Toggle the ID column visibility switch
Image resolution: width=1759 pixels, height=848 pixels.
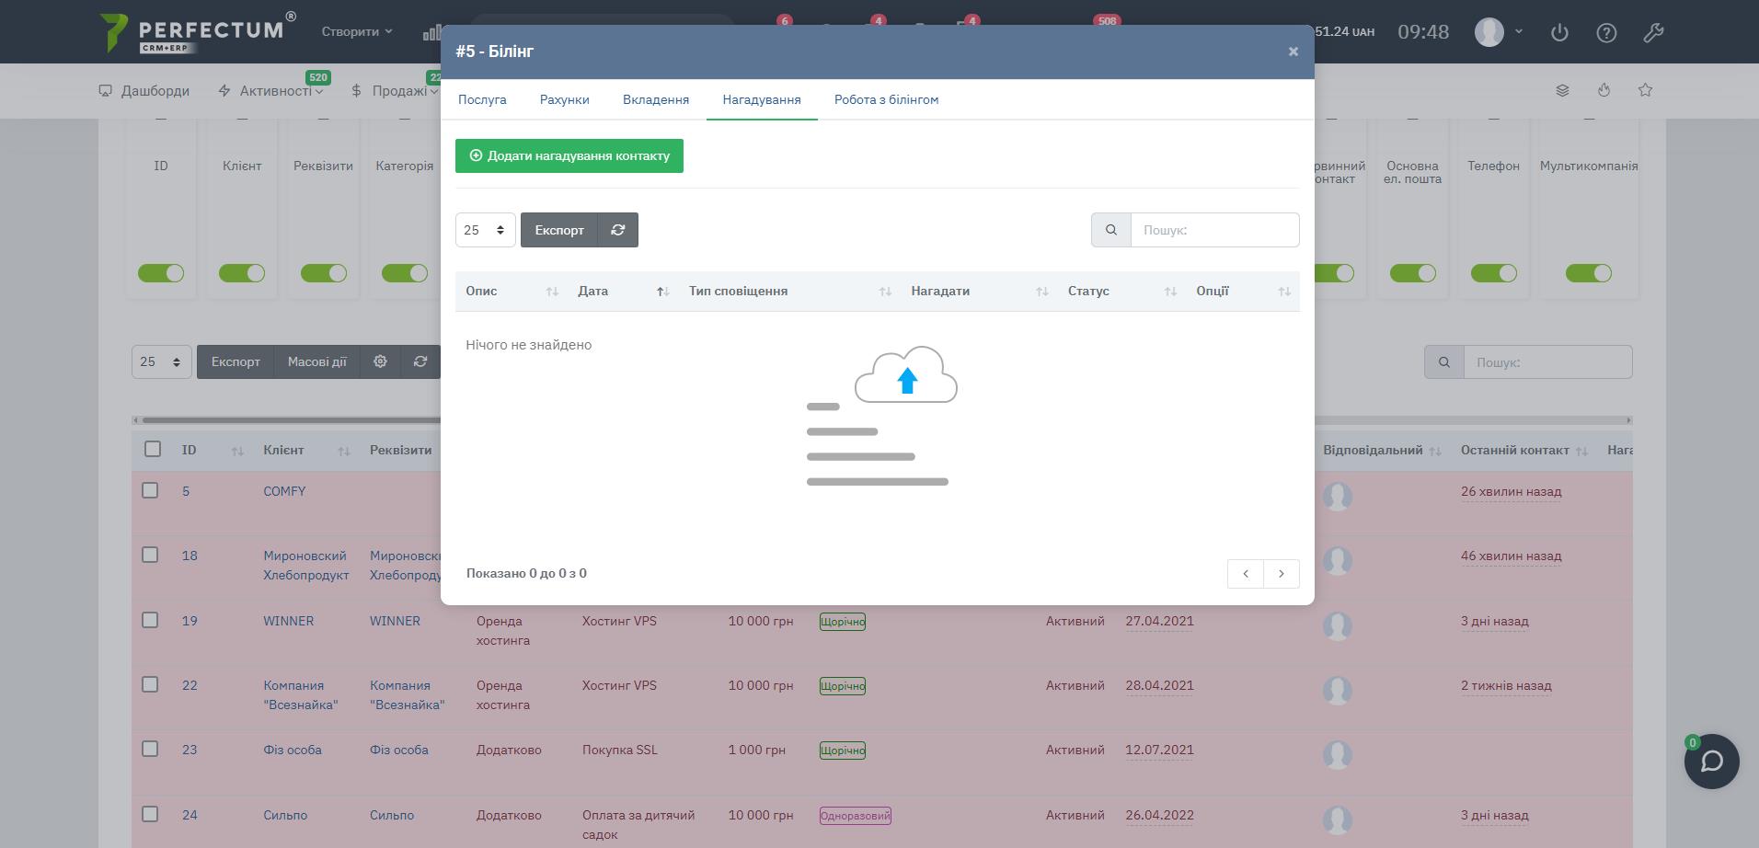click(161, 273)
